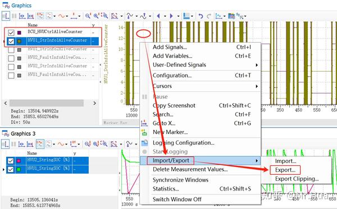Click the window layout icon in Graphics toolbar
Image resolution: width=337 pixels, height=209 pixels.
coord(186,16)
